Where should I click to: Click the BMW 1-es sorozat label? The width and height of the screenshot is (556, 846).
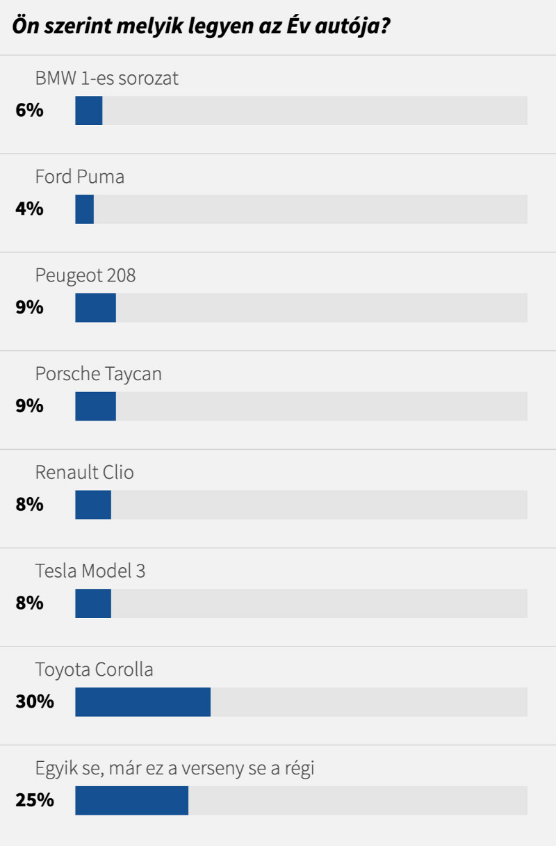click(106, 78)
